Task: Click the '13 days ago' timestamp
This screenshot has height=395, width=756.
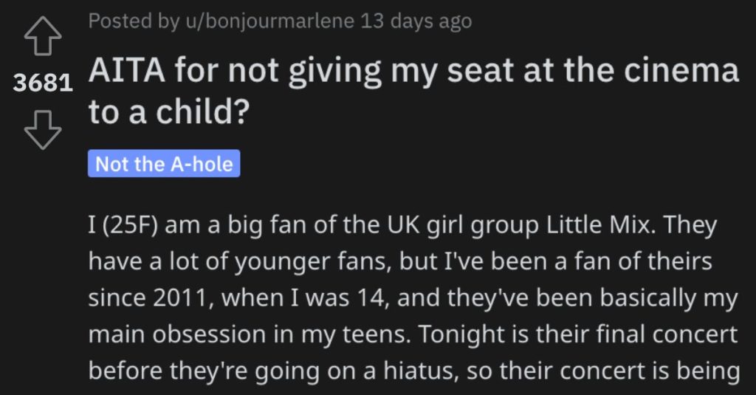Action: coord(416,21)
